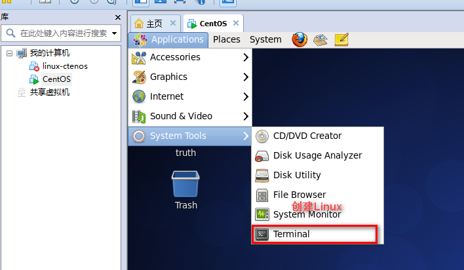
Task: Click the System Tools submenu arrow
Action: [246, 136]
